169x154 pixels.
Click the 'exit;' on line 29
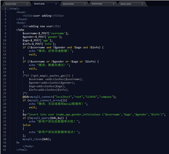(33, 107)
